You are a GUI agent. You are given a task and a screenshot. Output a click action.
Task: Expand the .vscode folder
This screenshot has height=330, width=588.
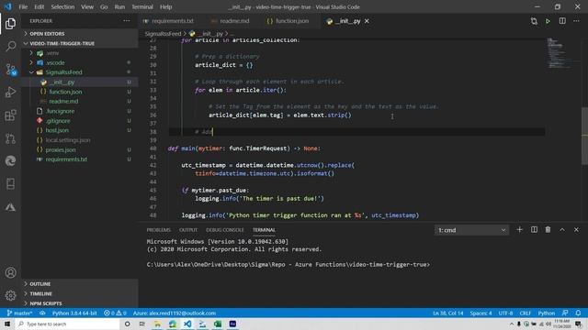pyautogui.click(x=55, y=63)
